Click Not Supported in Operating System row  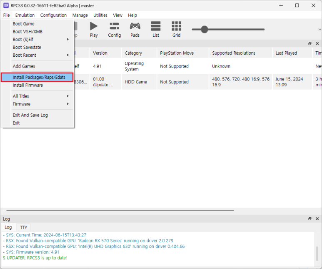183,66
